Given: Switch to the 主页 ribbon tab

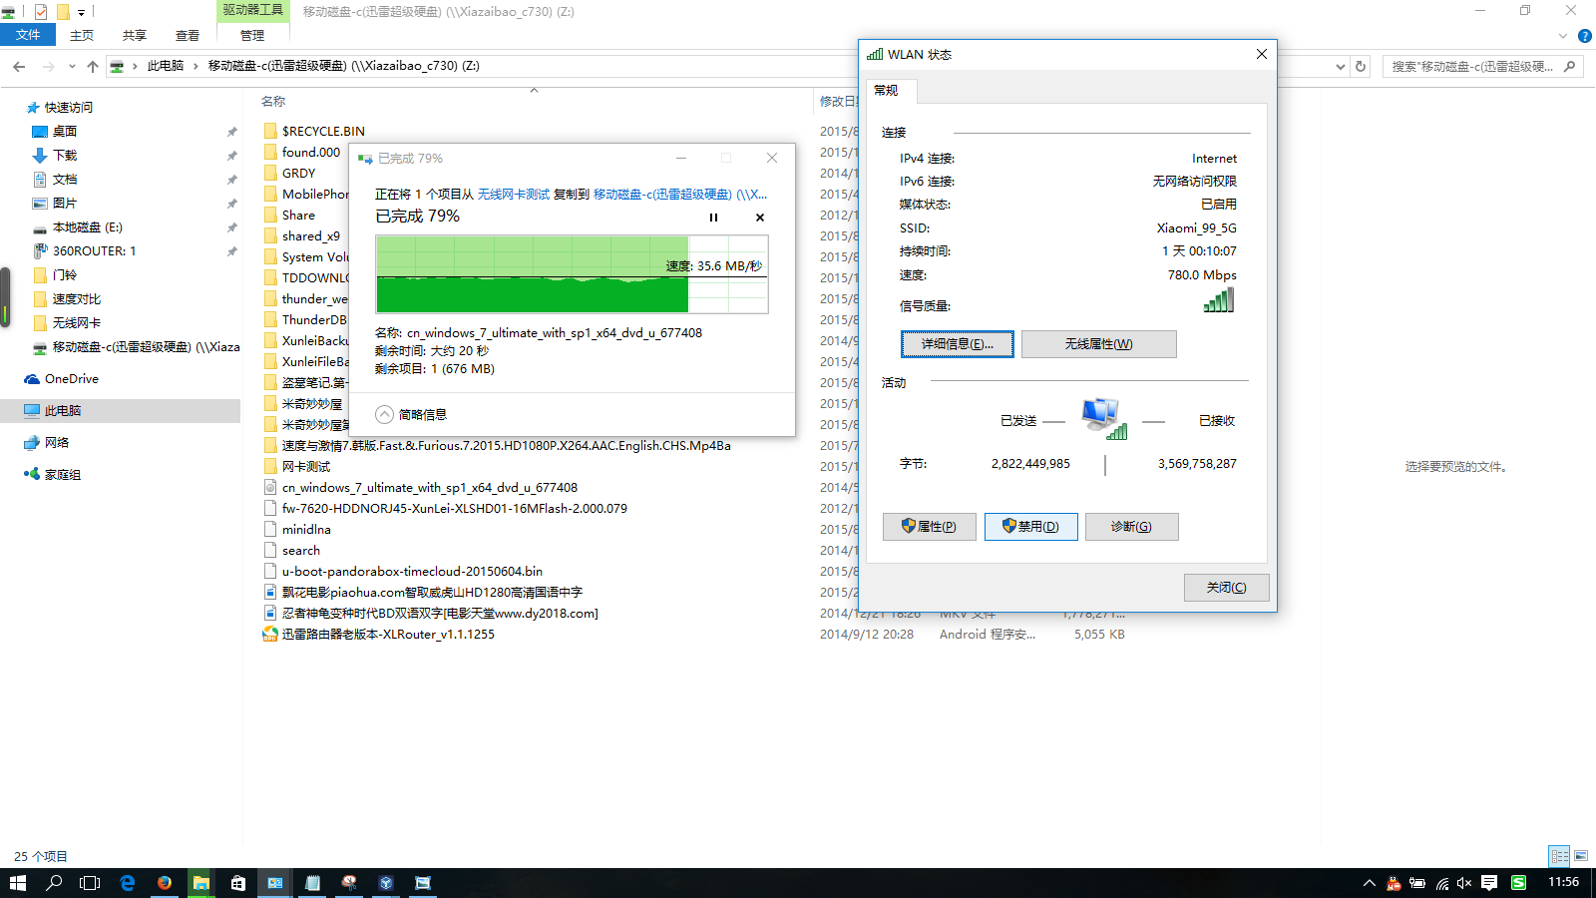Looking at the screenshot, I should [82, 35].
